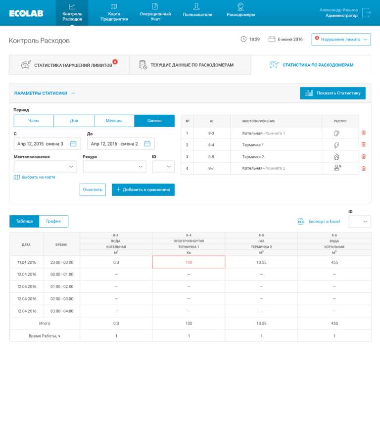
Task: Switch to the Текущие данные по расходомерам tab
Action: (190, 65)
